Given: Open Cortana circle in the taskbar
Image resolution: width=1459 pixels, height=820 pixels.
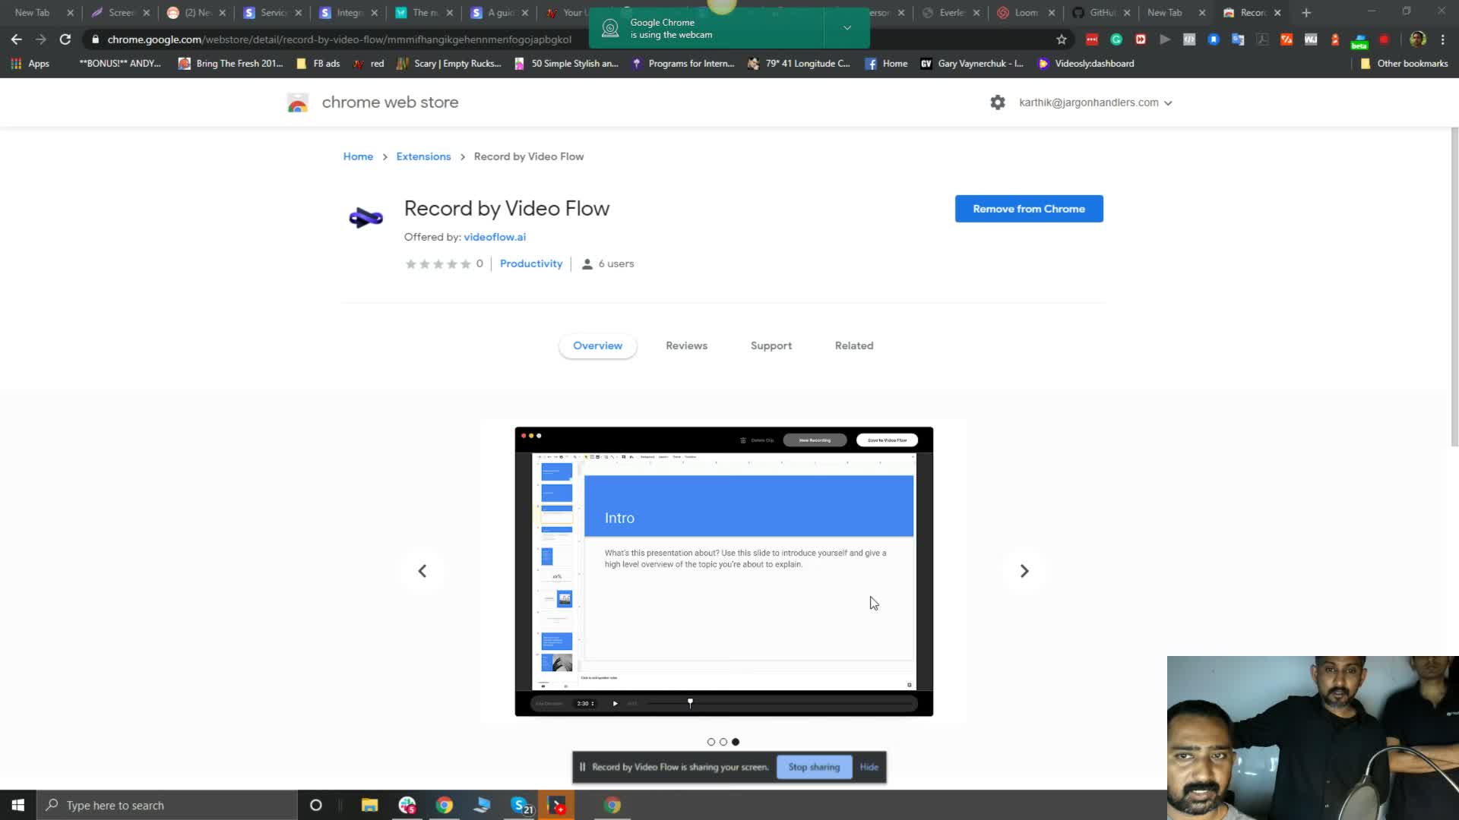Looking at the screenshot, I should pos(316,805).
